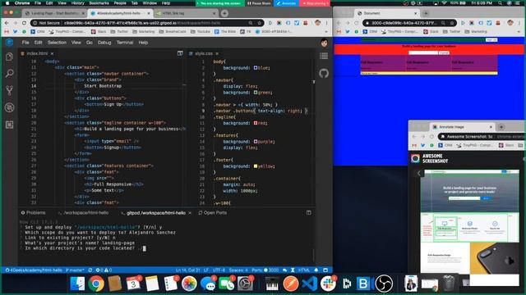
Task: Open a new tab in left Chrome window
Action: point(224,13)
